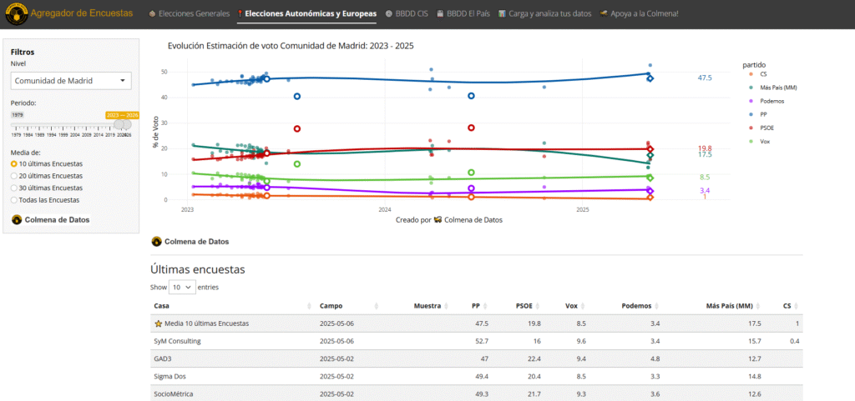Open the Show entries count dropdown
The height and width of the screenshot is (401, 855).
[x=182, y=287]
